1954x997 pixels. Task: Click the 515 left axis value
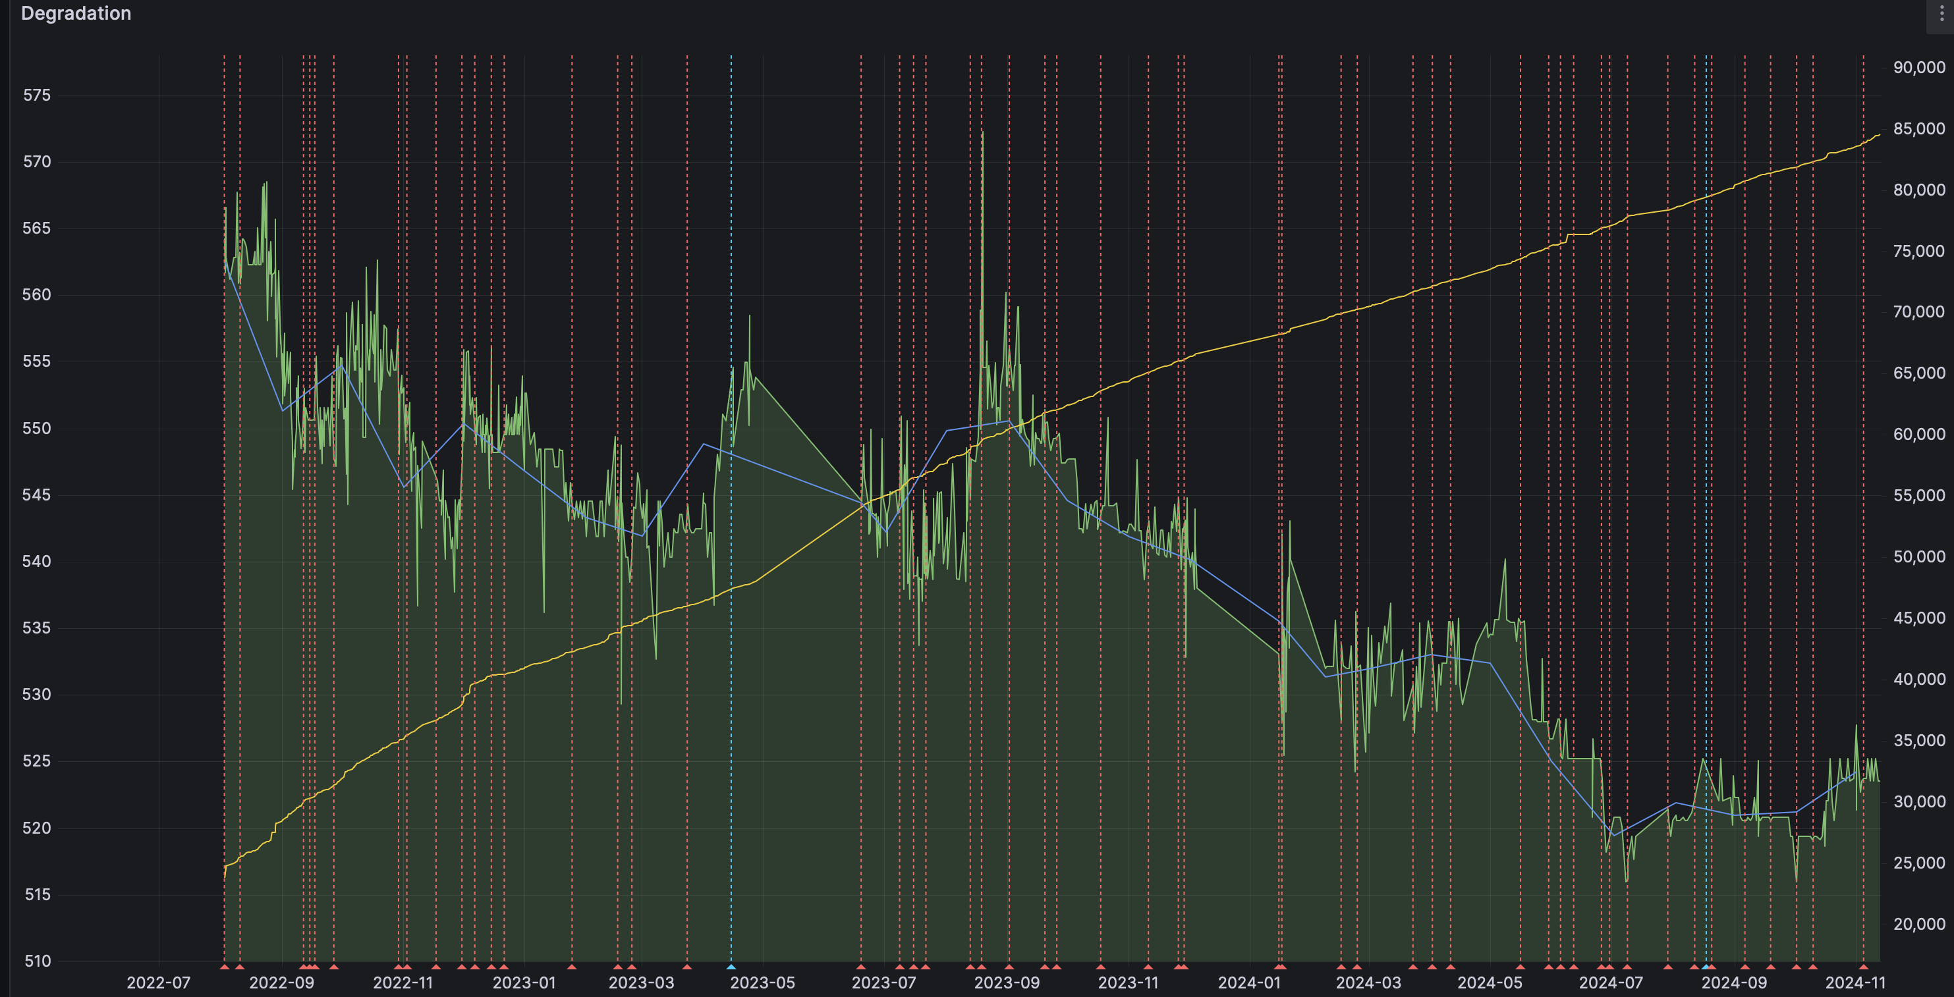pyautogui.click(x=37, y=895)
